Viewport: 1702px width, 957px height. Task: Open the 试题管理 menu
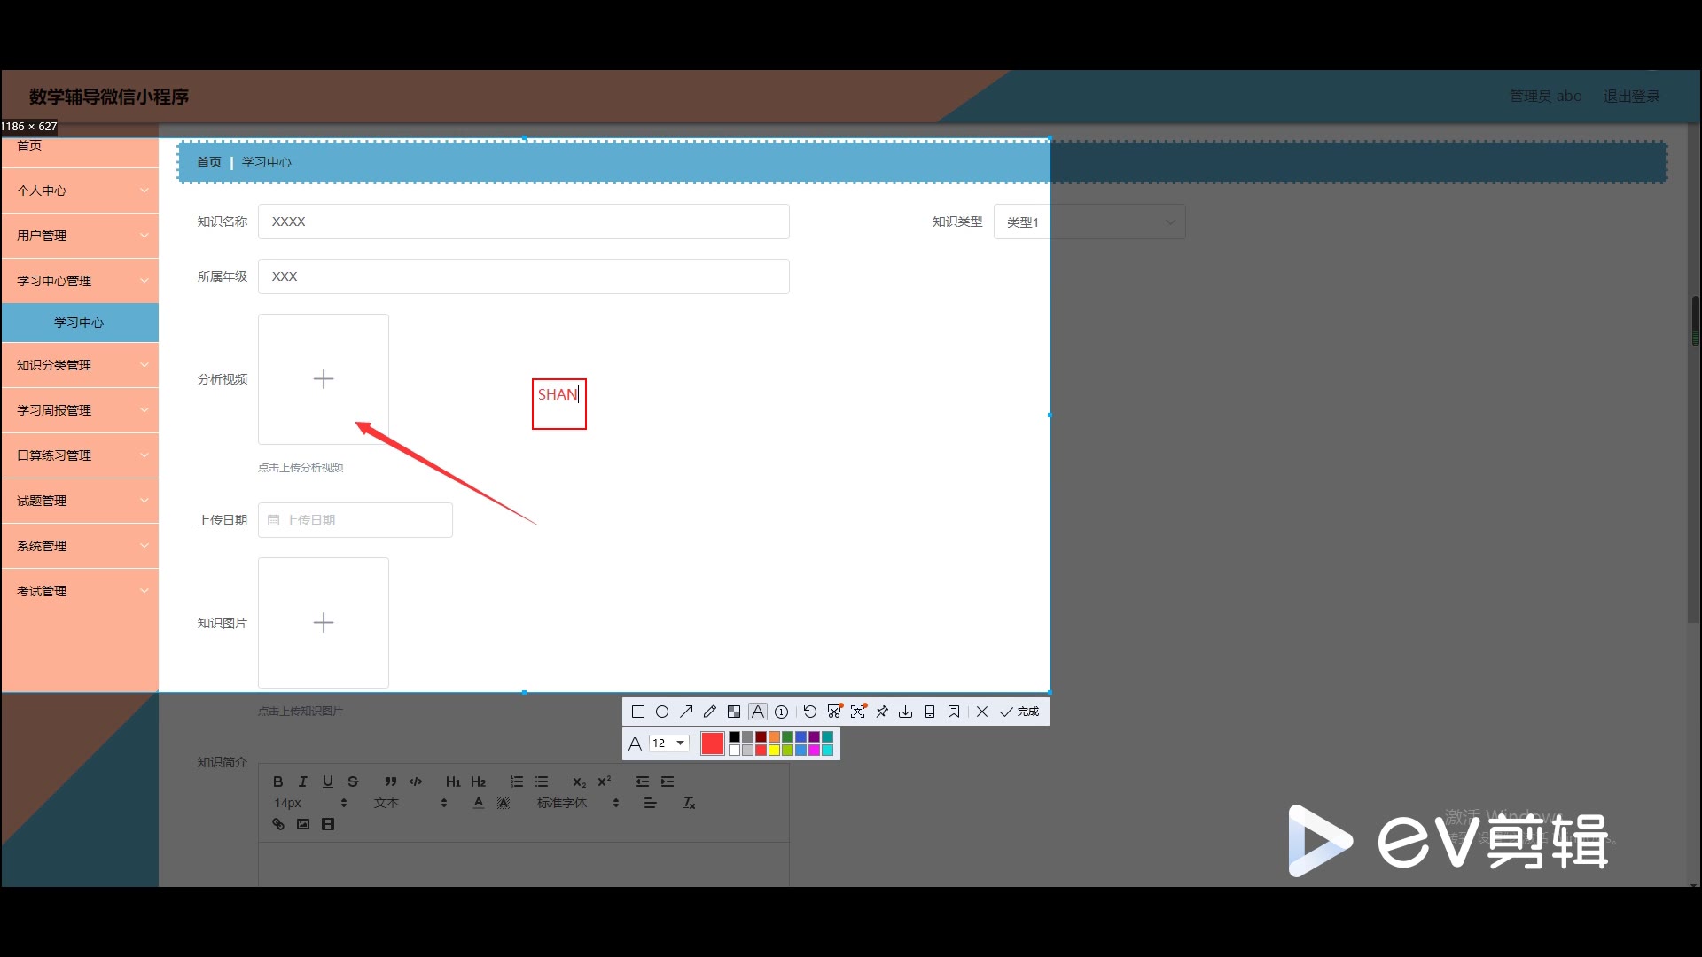pos(80,501)
